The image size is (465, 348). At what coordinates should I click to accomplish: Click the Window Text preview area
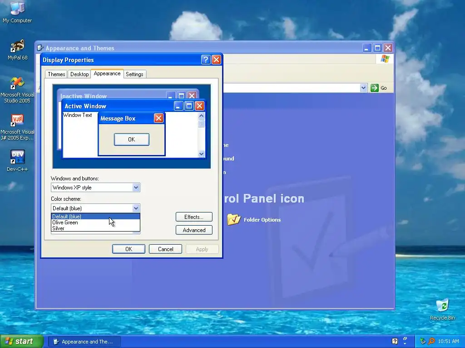(77, 115)
